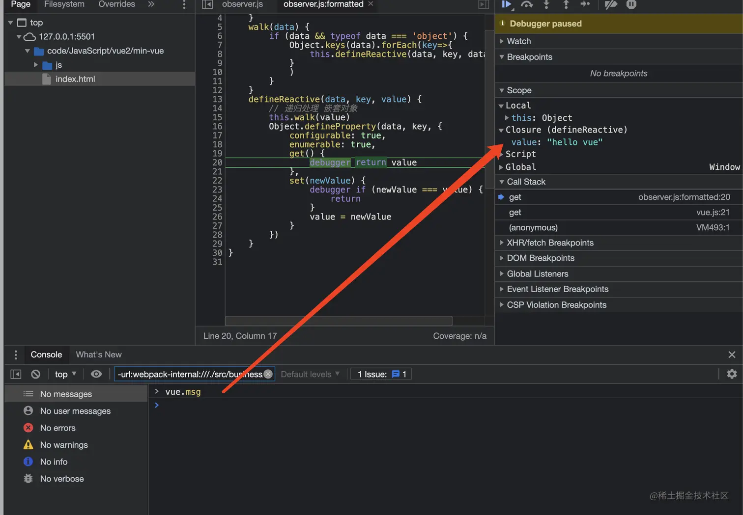Clear the console filter text
Screen dimensions: 743x515
pos(268,374)
